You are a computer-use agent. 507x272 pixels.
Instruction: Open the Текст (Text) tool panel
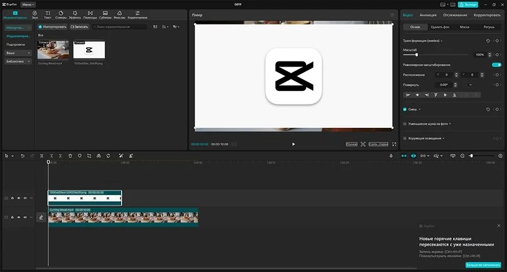48,15
